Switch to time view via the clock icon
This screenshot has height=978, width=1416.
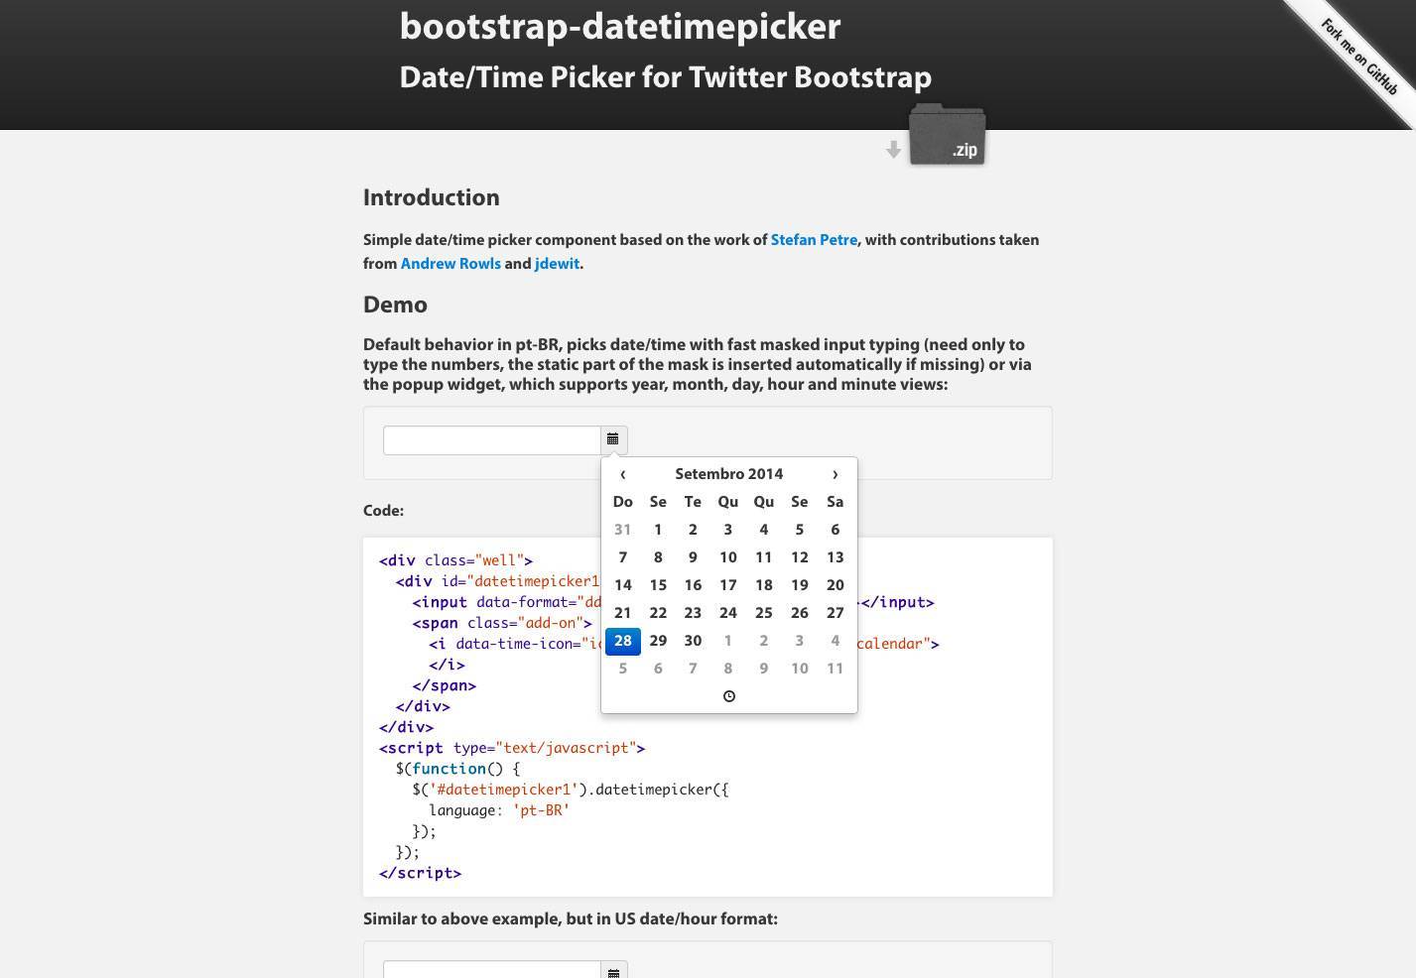tap(729, 696)
